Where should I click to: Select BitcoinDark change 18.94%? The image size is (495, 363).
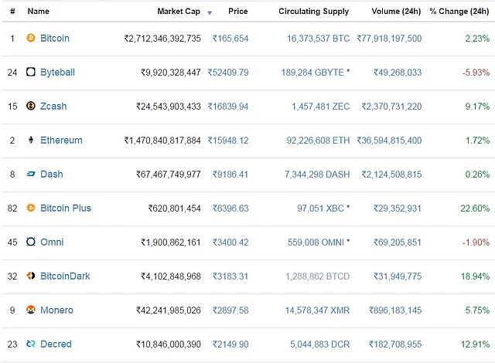(x=475, y=276)
